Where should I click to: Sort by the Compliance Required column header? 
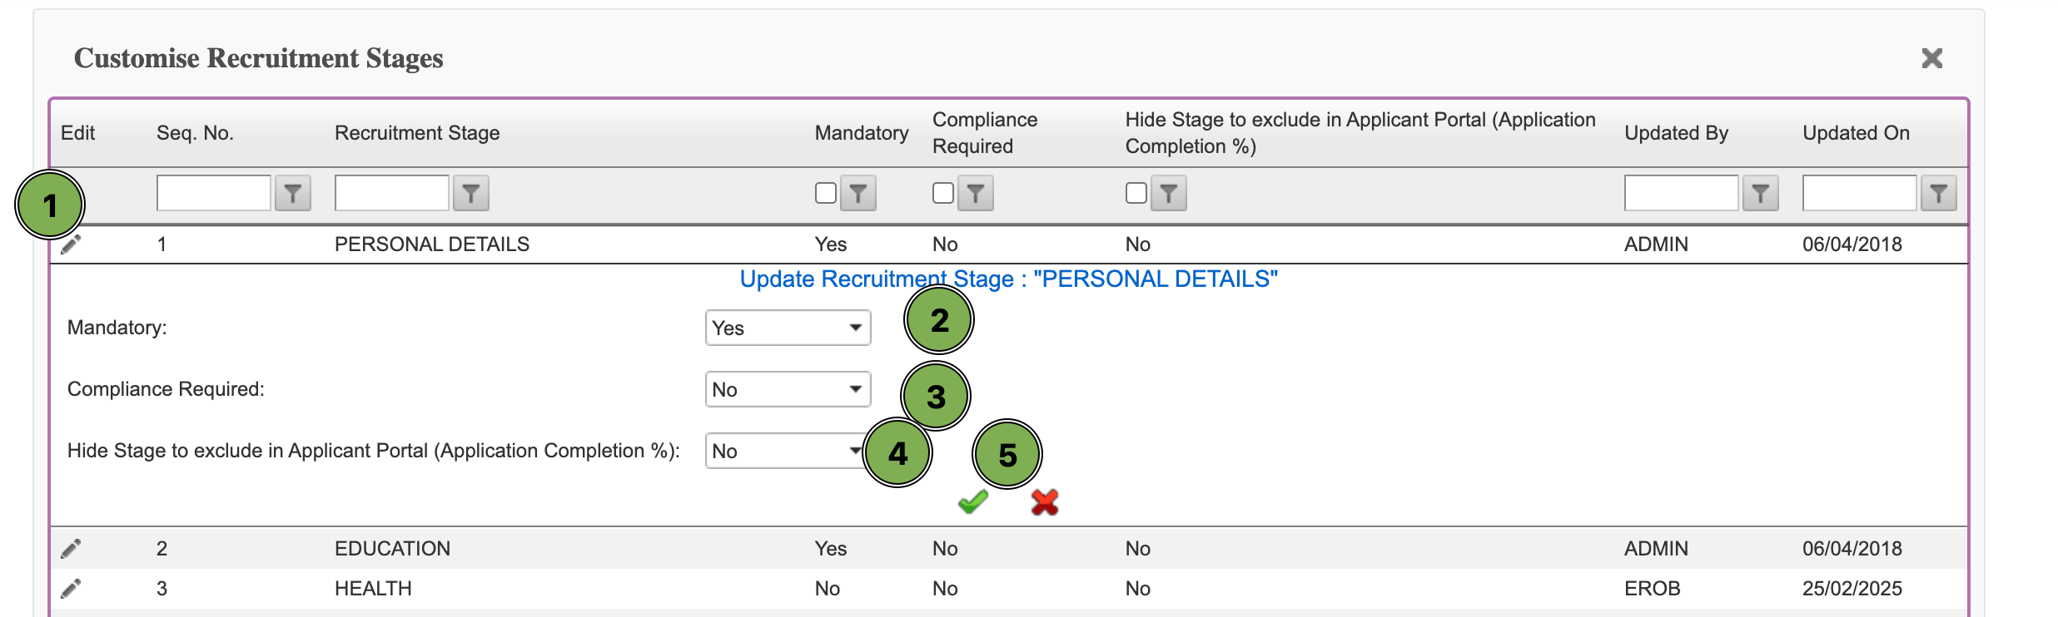[985, 133]
